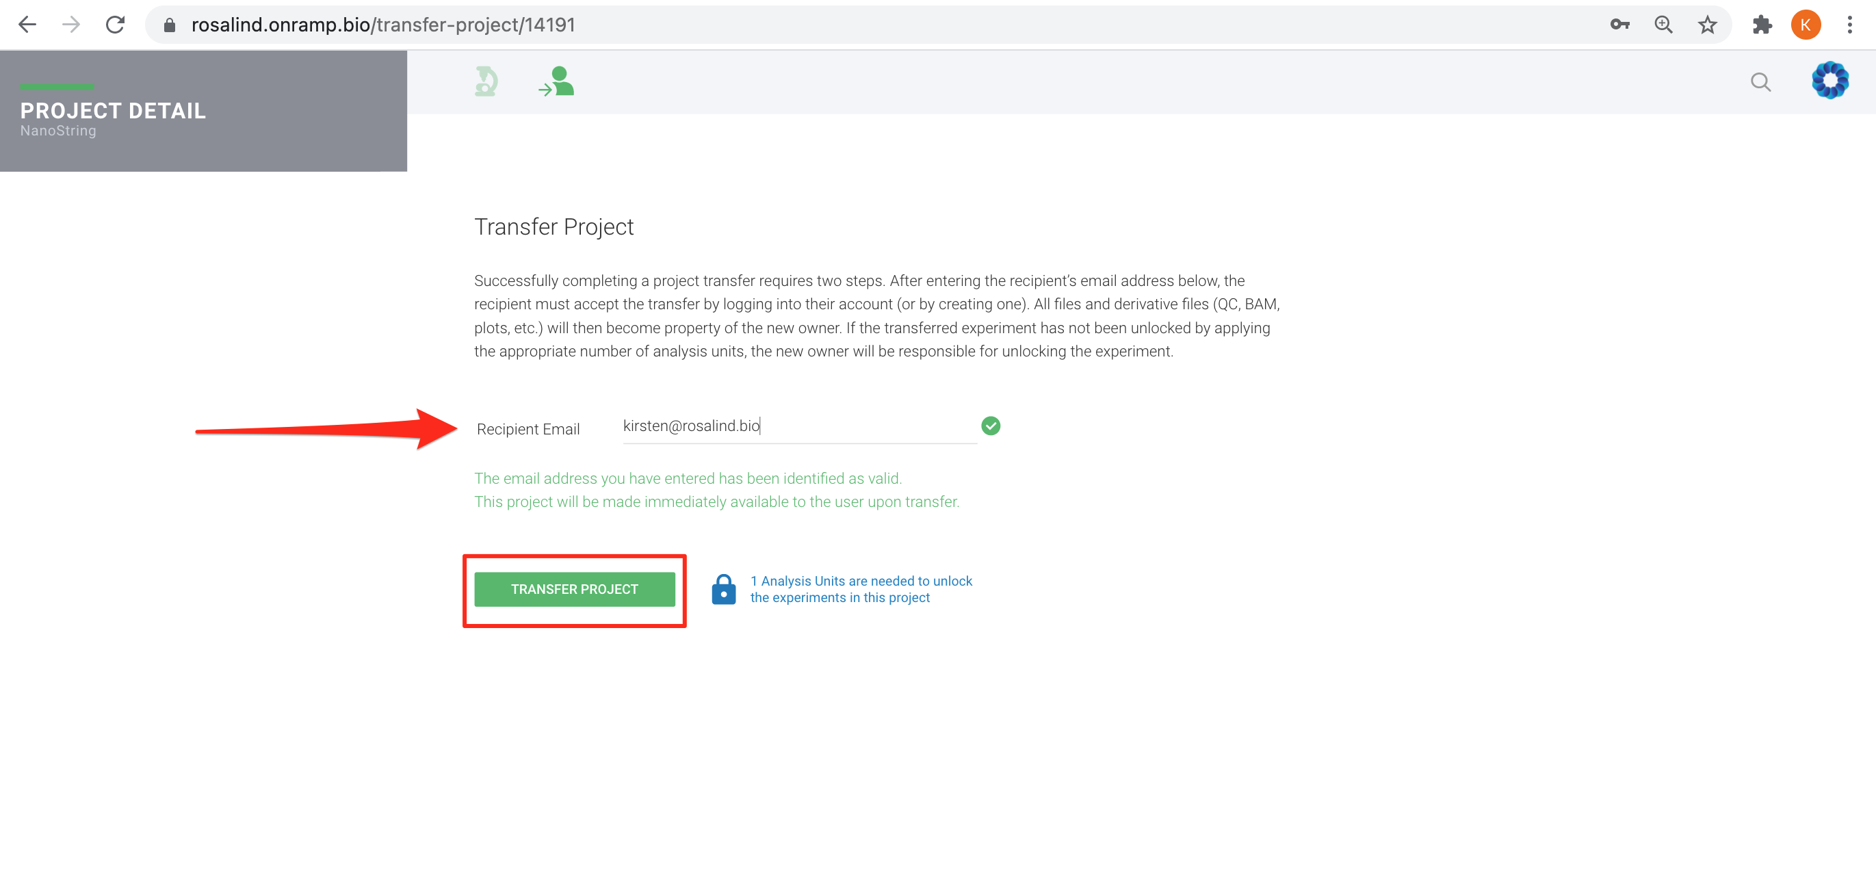Screen dimensions: 1876x873
Task: Reload the current page
Action: pyautogui.click(x=115, y=25)
